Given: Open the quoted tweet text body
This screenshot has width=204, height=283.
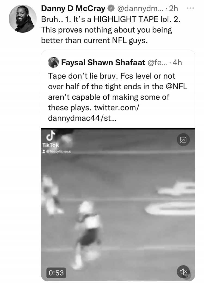Looking at the screenshot, I should (x=118, y=97).
